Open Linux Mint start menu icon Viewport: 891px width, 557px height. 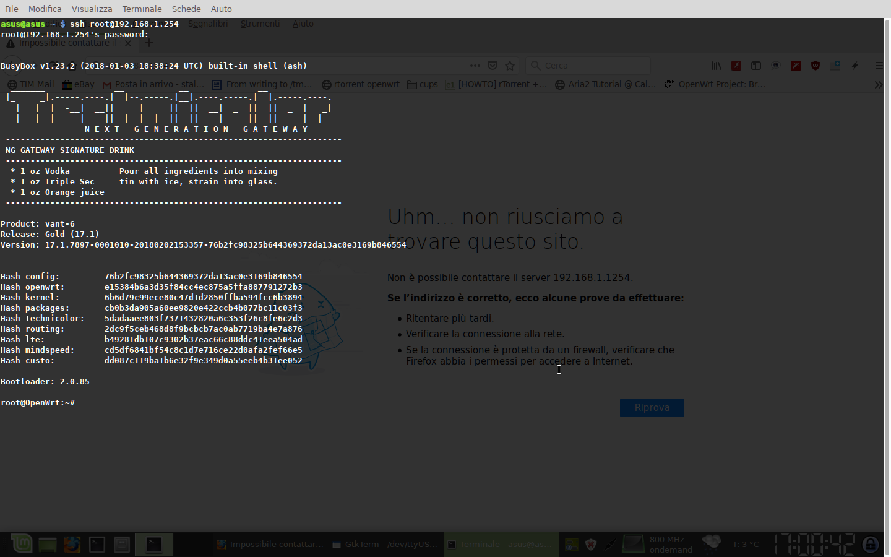point(22,544)
